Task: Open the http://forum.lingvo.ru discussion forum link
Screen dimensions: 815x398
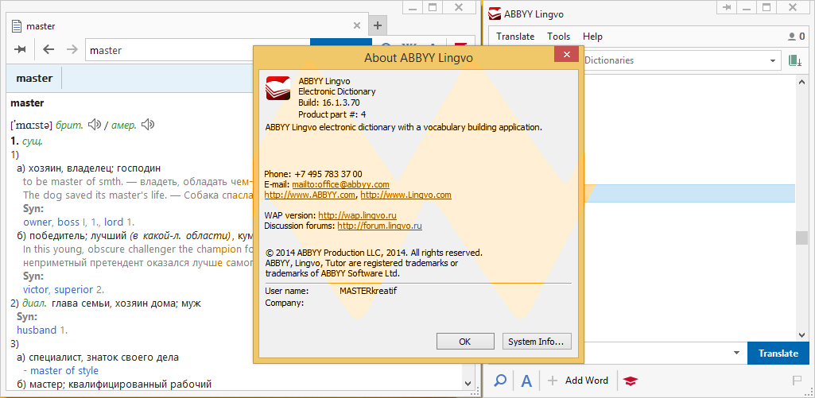Action: tap(379, 226)
